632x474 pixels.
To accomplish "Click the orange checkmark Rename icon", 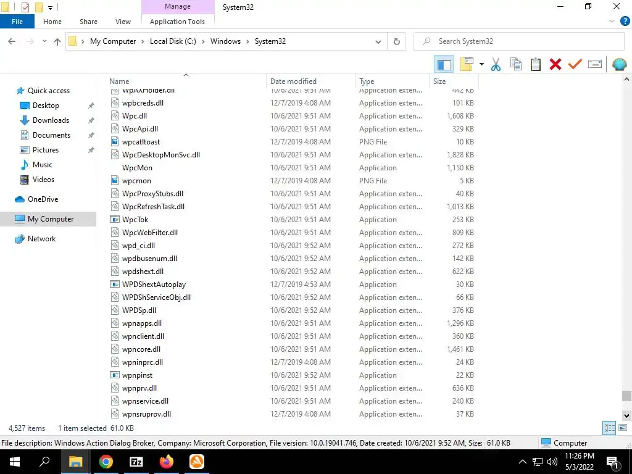I will (575, 64).
